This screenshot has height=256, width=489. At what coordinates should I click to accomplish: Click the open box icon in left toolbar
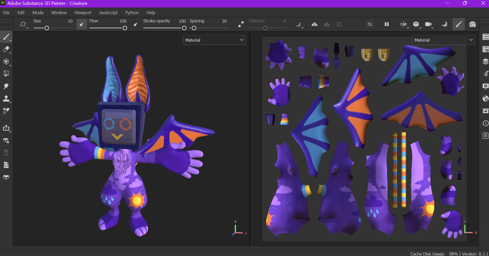pos(6,177)
